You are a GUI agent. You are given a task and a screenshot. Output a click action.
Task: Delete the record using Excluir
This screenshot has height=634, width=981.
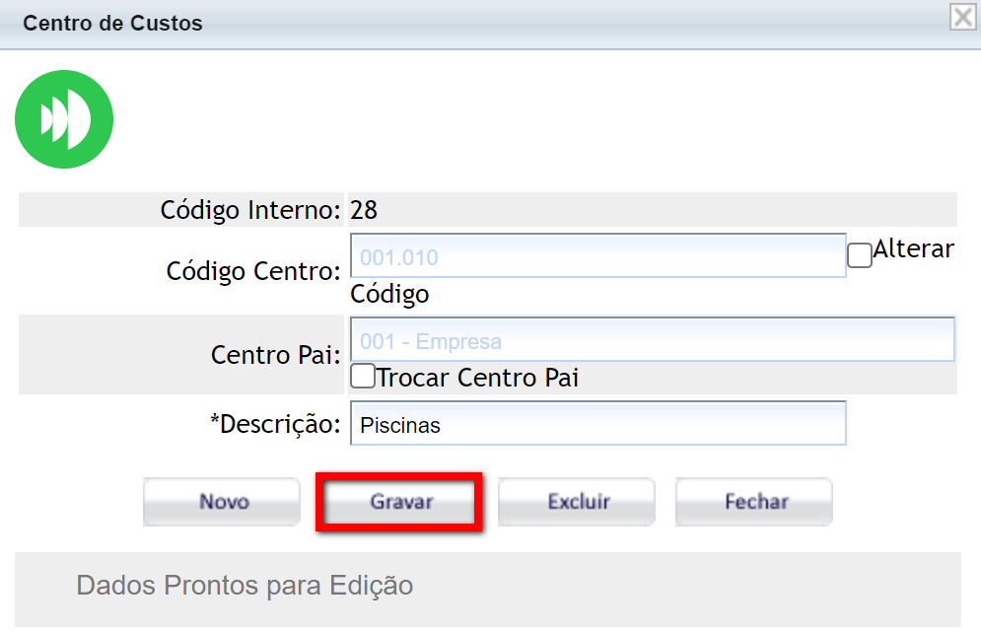(x=578, y=502)
